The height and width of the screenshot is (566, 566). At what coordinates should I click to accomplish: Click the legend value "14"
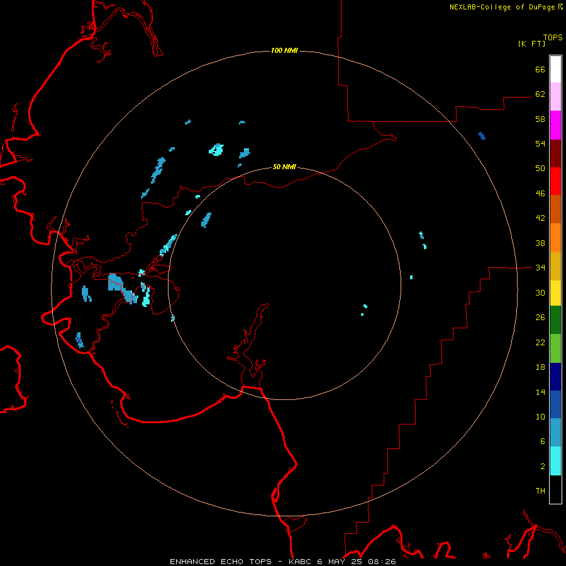540,392
